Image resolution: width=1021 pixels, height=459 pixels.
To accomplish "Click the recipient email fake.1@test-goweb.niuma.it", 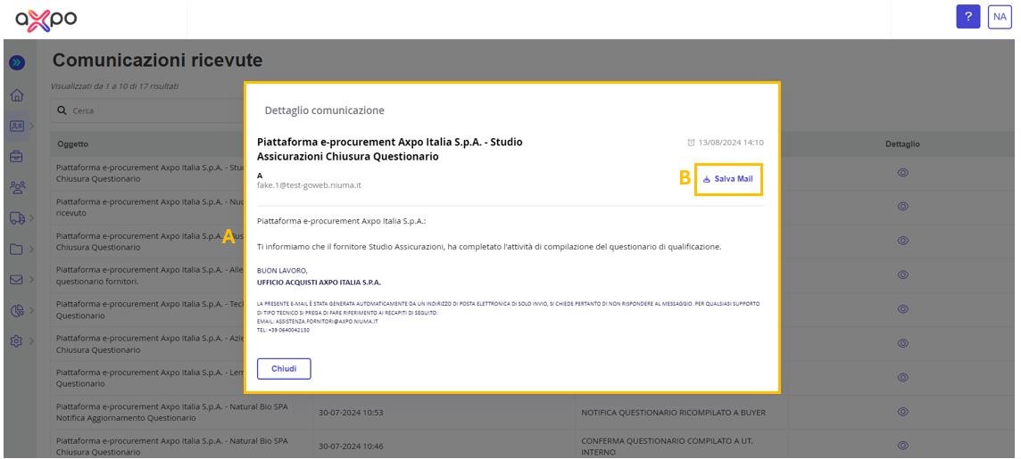I will pyautogui.click(x=310, y=185).
